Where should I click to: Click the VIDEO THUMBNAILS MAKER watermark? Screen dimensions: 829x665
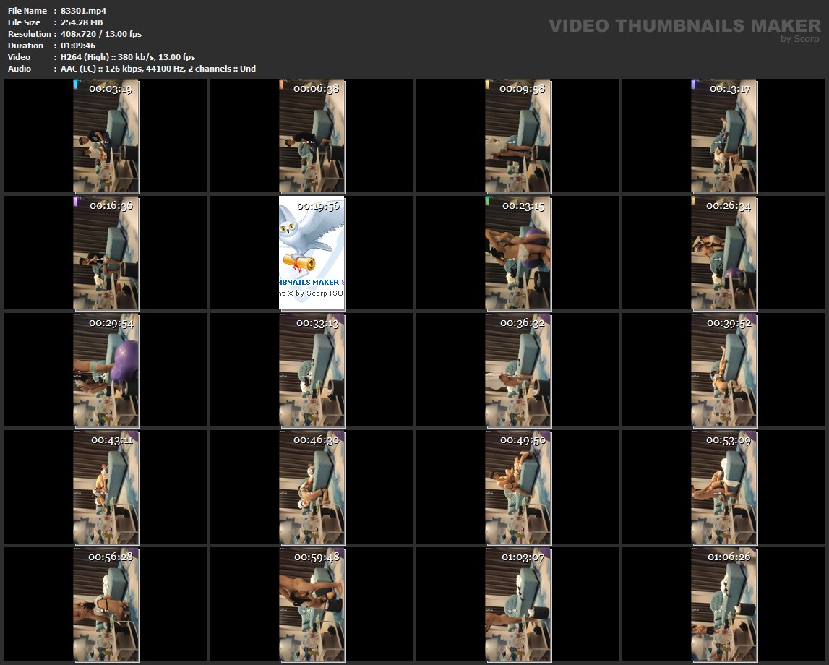coord(684,27)
